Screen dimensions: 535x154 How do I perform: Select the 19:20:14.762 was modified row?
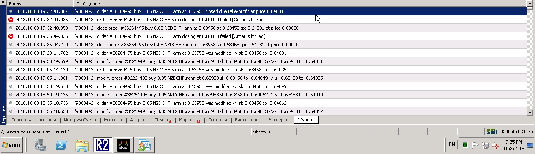point(267,53)
